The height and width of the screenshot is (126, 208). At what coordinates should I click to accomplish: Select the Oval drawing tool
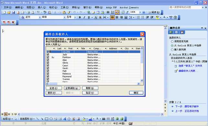(51, 119)
